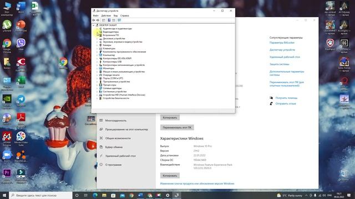Select Многозадачность in Settings sidebar

[116, 121]
